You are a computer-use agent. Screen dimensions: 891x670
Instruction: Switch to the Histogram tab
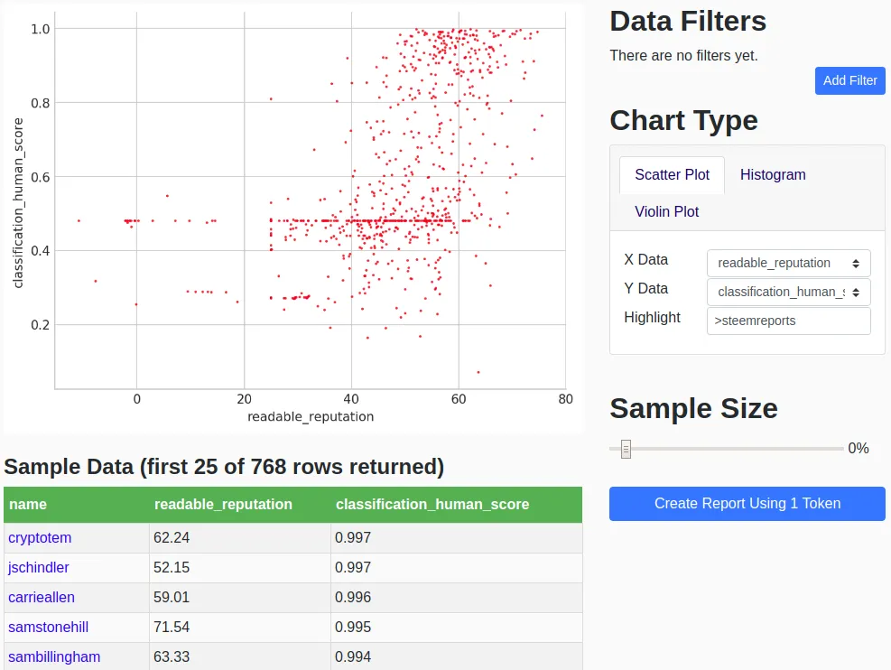coord(772,174)
